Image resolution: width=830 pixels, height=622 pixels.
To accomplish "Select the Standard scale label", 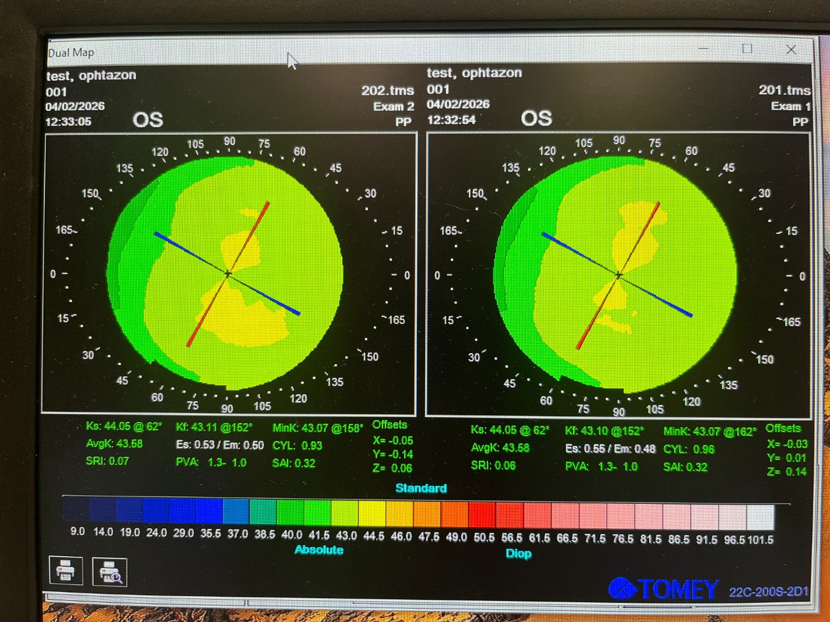I will 421,488.
